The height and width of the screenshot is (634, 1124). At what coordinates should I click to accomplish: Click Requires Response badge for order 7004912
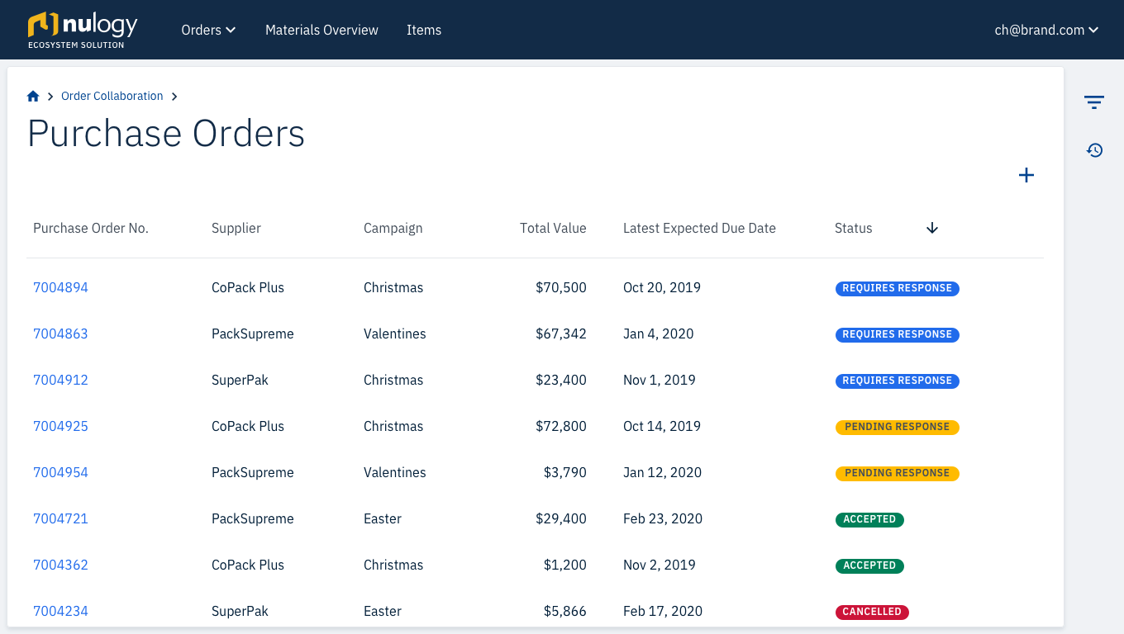[897, 381]
